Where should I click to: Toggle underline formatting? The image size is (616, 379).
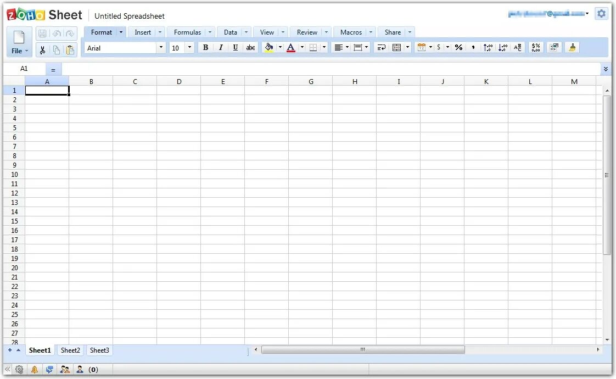coord(236,48)
